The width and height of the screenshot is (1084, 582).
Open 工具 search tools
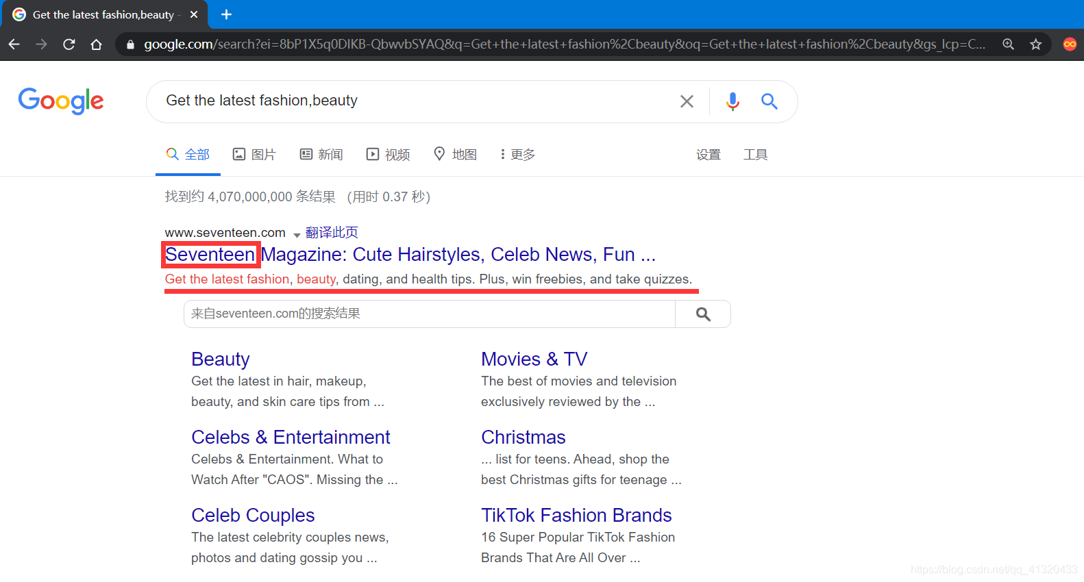(756, 155)
